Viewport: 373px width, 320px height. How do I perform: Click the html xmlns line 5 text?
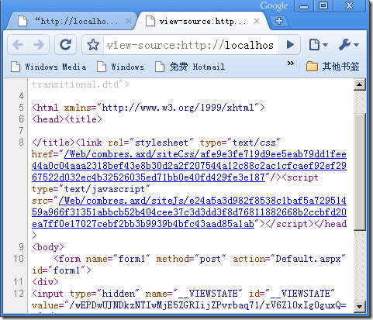click(x=148, y=108)
